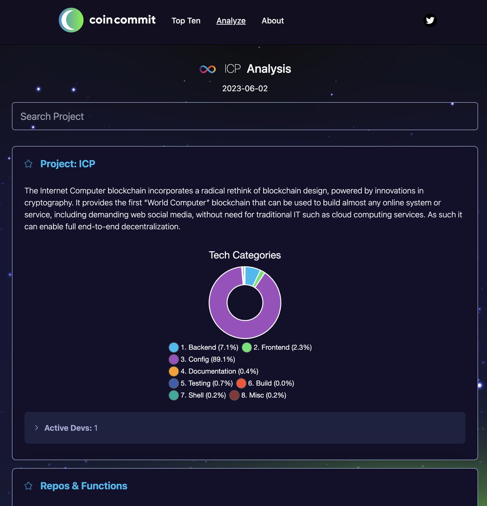Click into the Search Project field

[x=245, y=116]
